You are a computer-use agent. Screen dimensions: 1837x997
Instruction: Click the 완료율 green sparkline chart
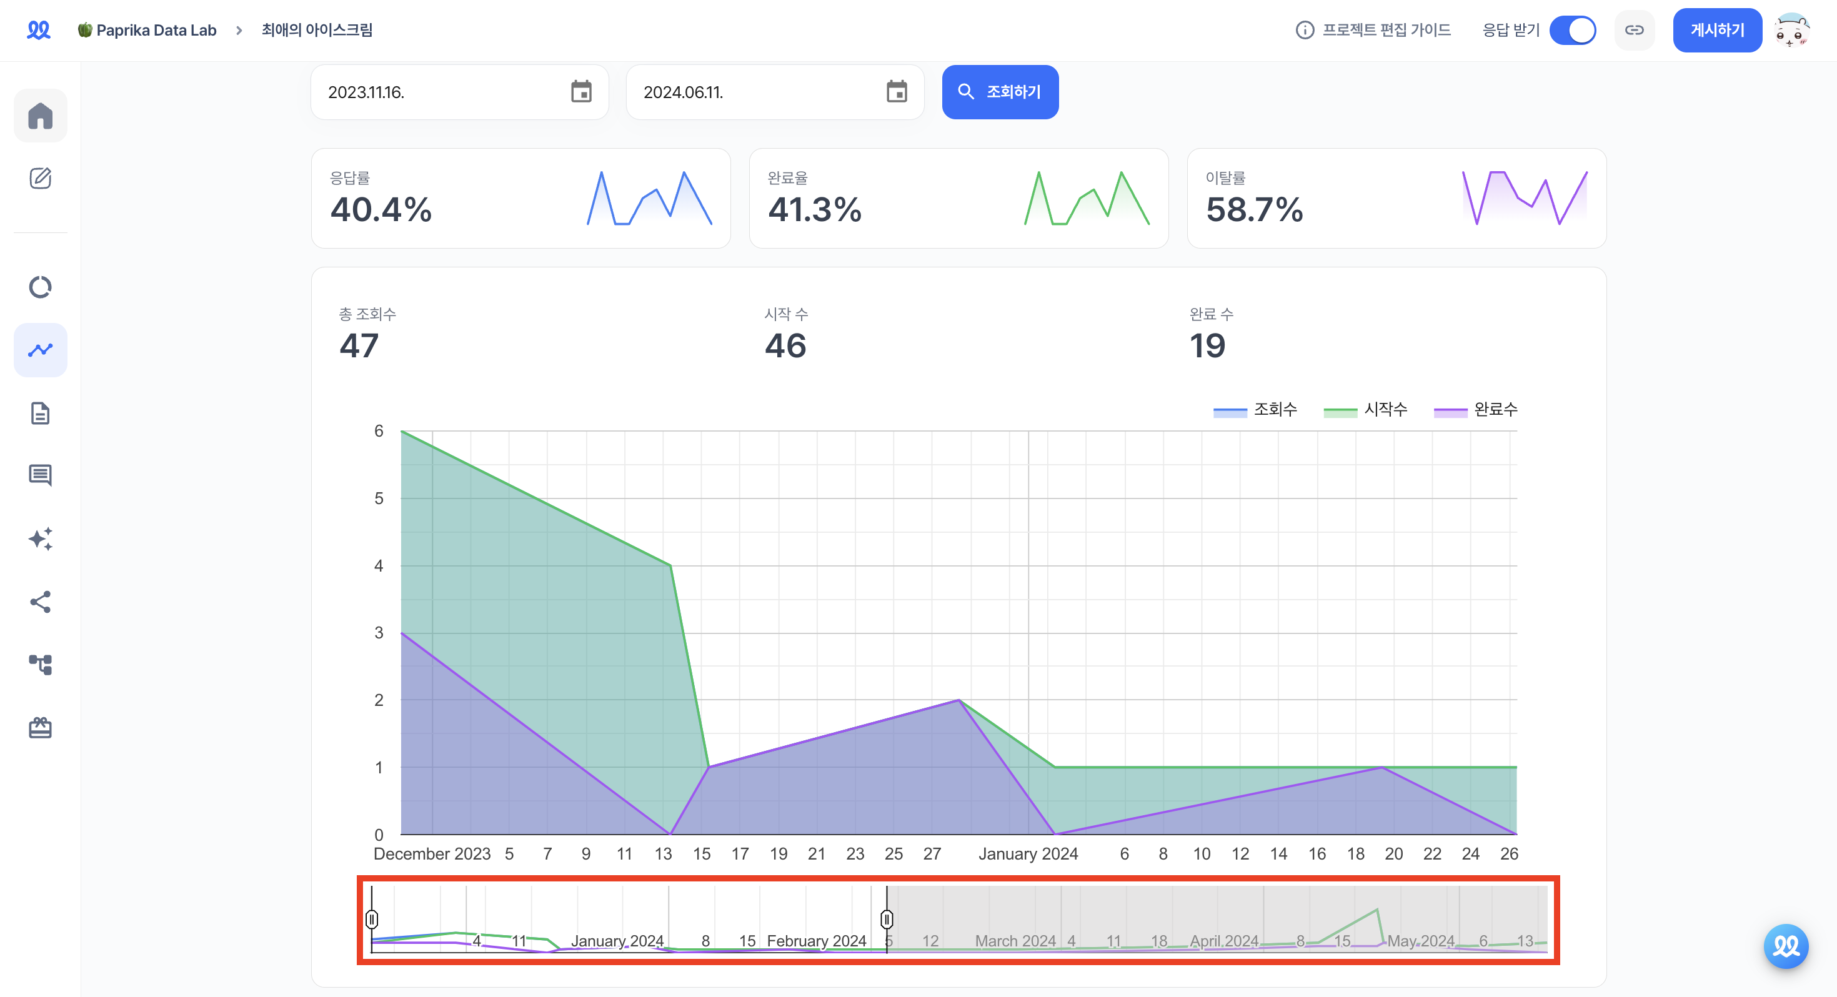(1087, 198)
